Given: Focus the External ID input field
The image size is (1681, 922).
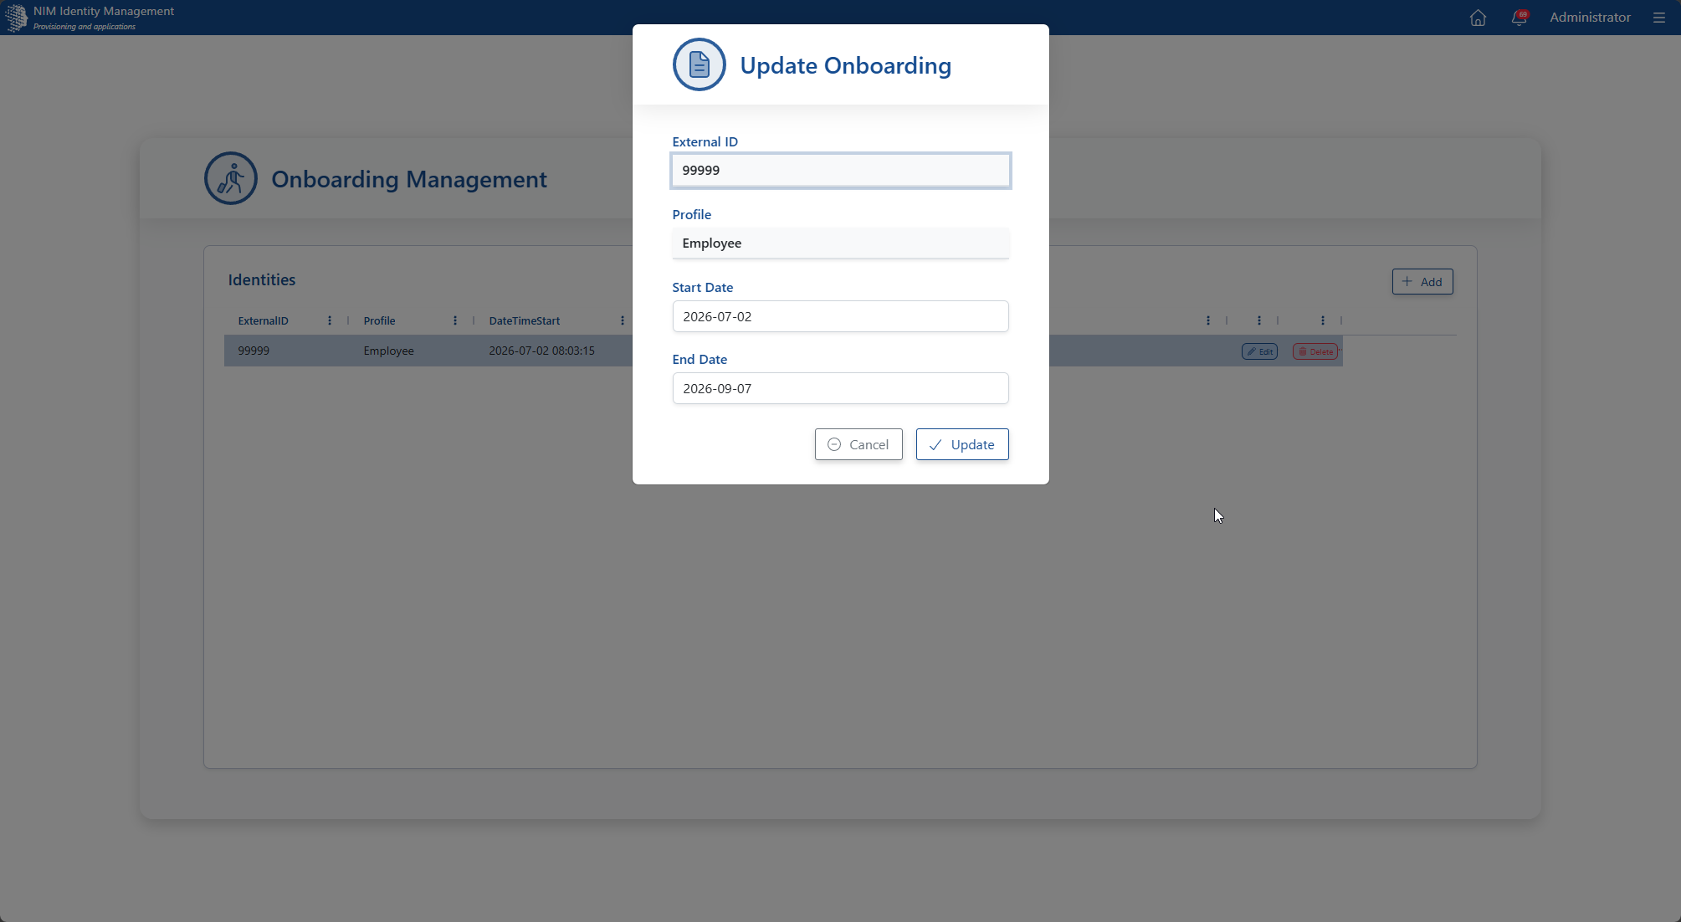Looking at the screenshot, I should pyautogui.click(x=841, y=171).
